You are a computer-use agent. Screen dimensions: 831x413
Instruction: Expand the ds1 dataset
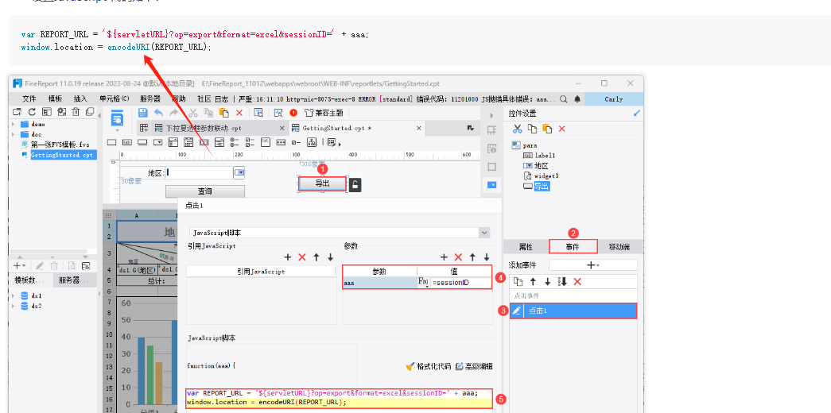[14, 296]
